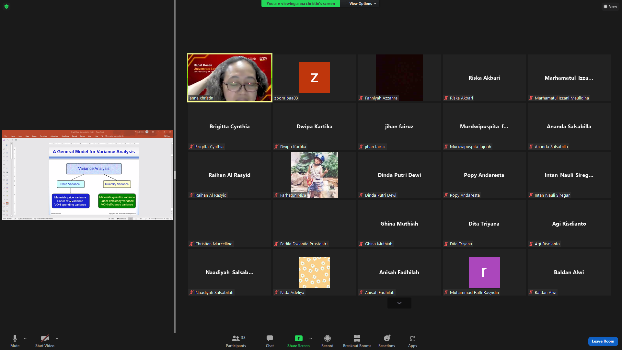Click the Mute microphone icon
This screenshot has width=622, height=350.
pyautogui.click(x=15, y=338)
